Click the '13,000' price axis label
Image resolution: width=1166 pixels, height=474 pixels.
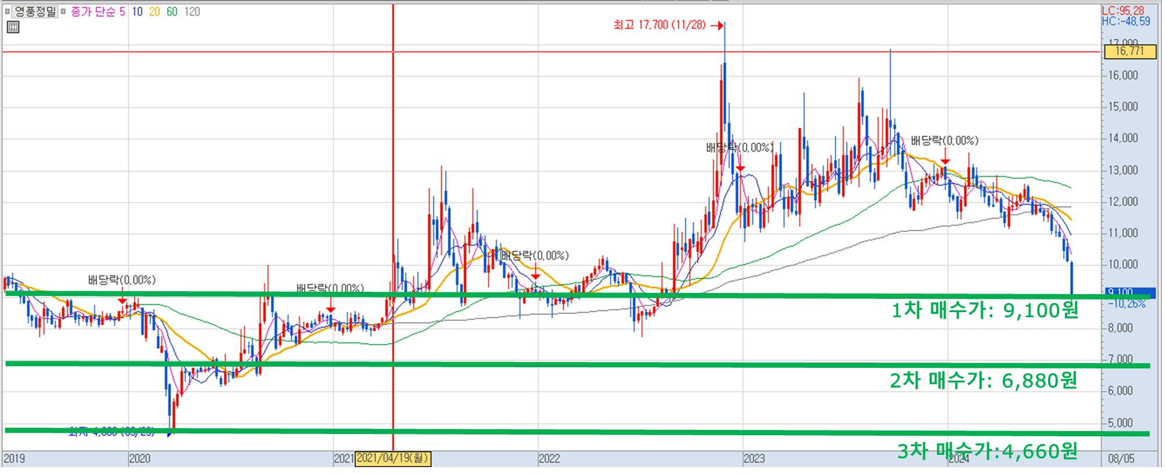coord(1123,171)
